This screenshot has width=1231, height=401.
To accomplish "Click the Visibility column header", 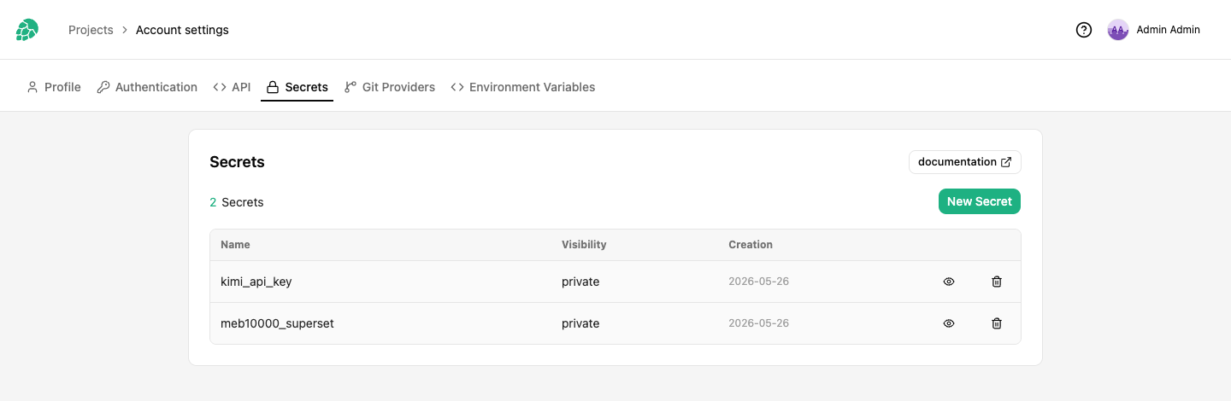I will click(584, 245).
